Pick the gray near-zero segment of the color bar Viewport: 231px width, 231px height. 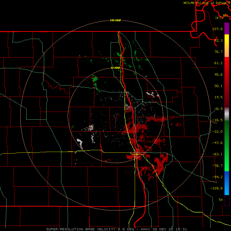227,114
